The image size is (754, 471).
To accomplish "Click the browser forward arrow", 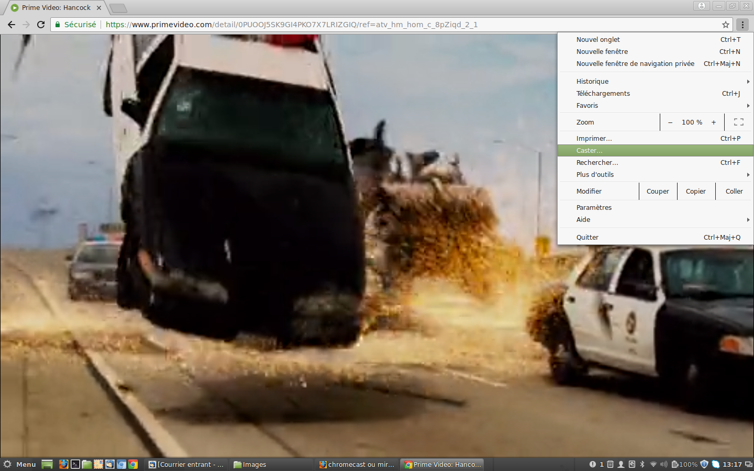I will click(x=26, y=25).
